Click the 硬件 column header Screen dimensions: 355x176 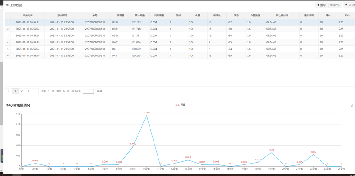tap(328, 16)
